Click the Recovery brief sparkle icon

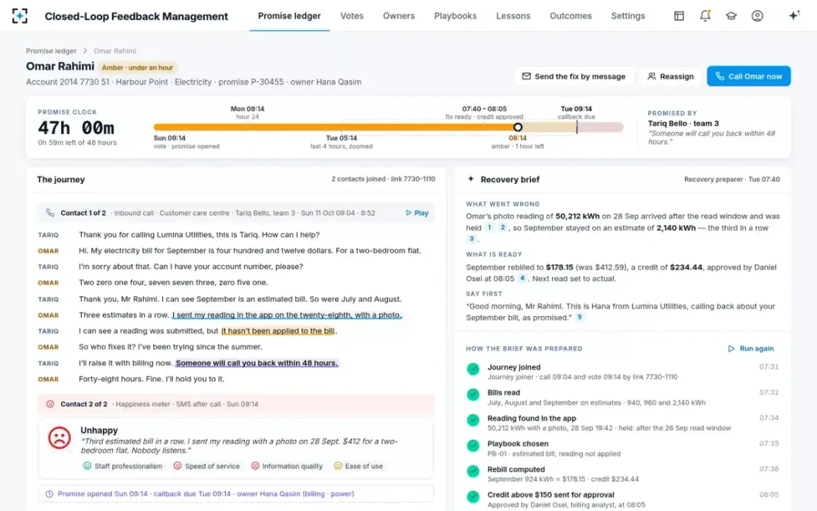point(470,179)
